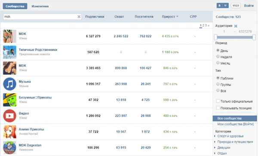Clear the mdk search field

tap(79, 17)
